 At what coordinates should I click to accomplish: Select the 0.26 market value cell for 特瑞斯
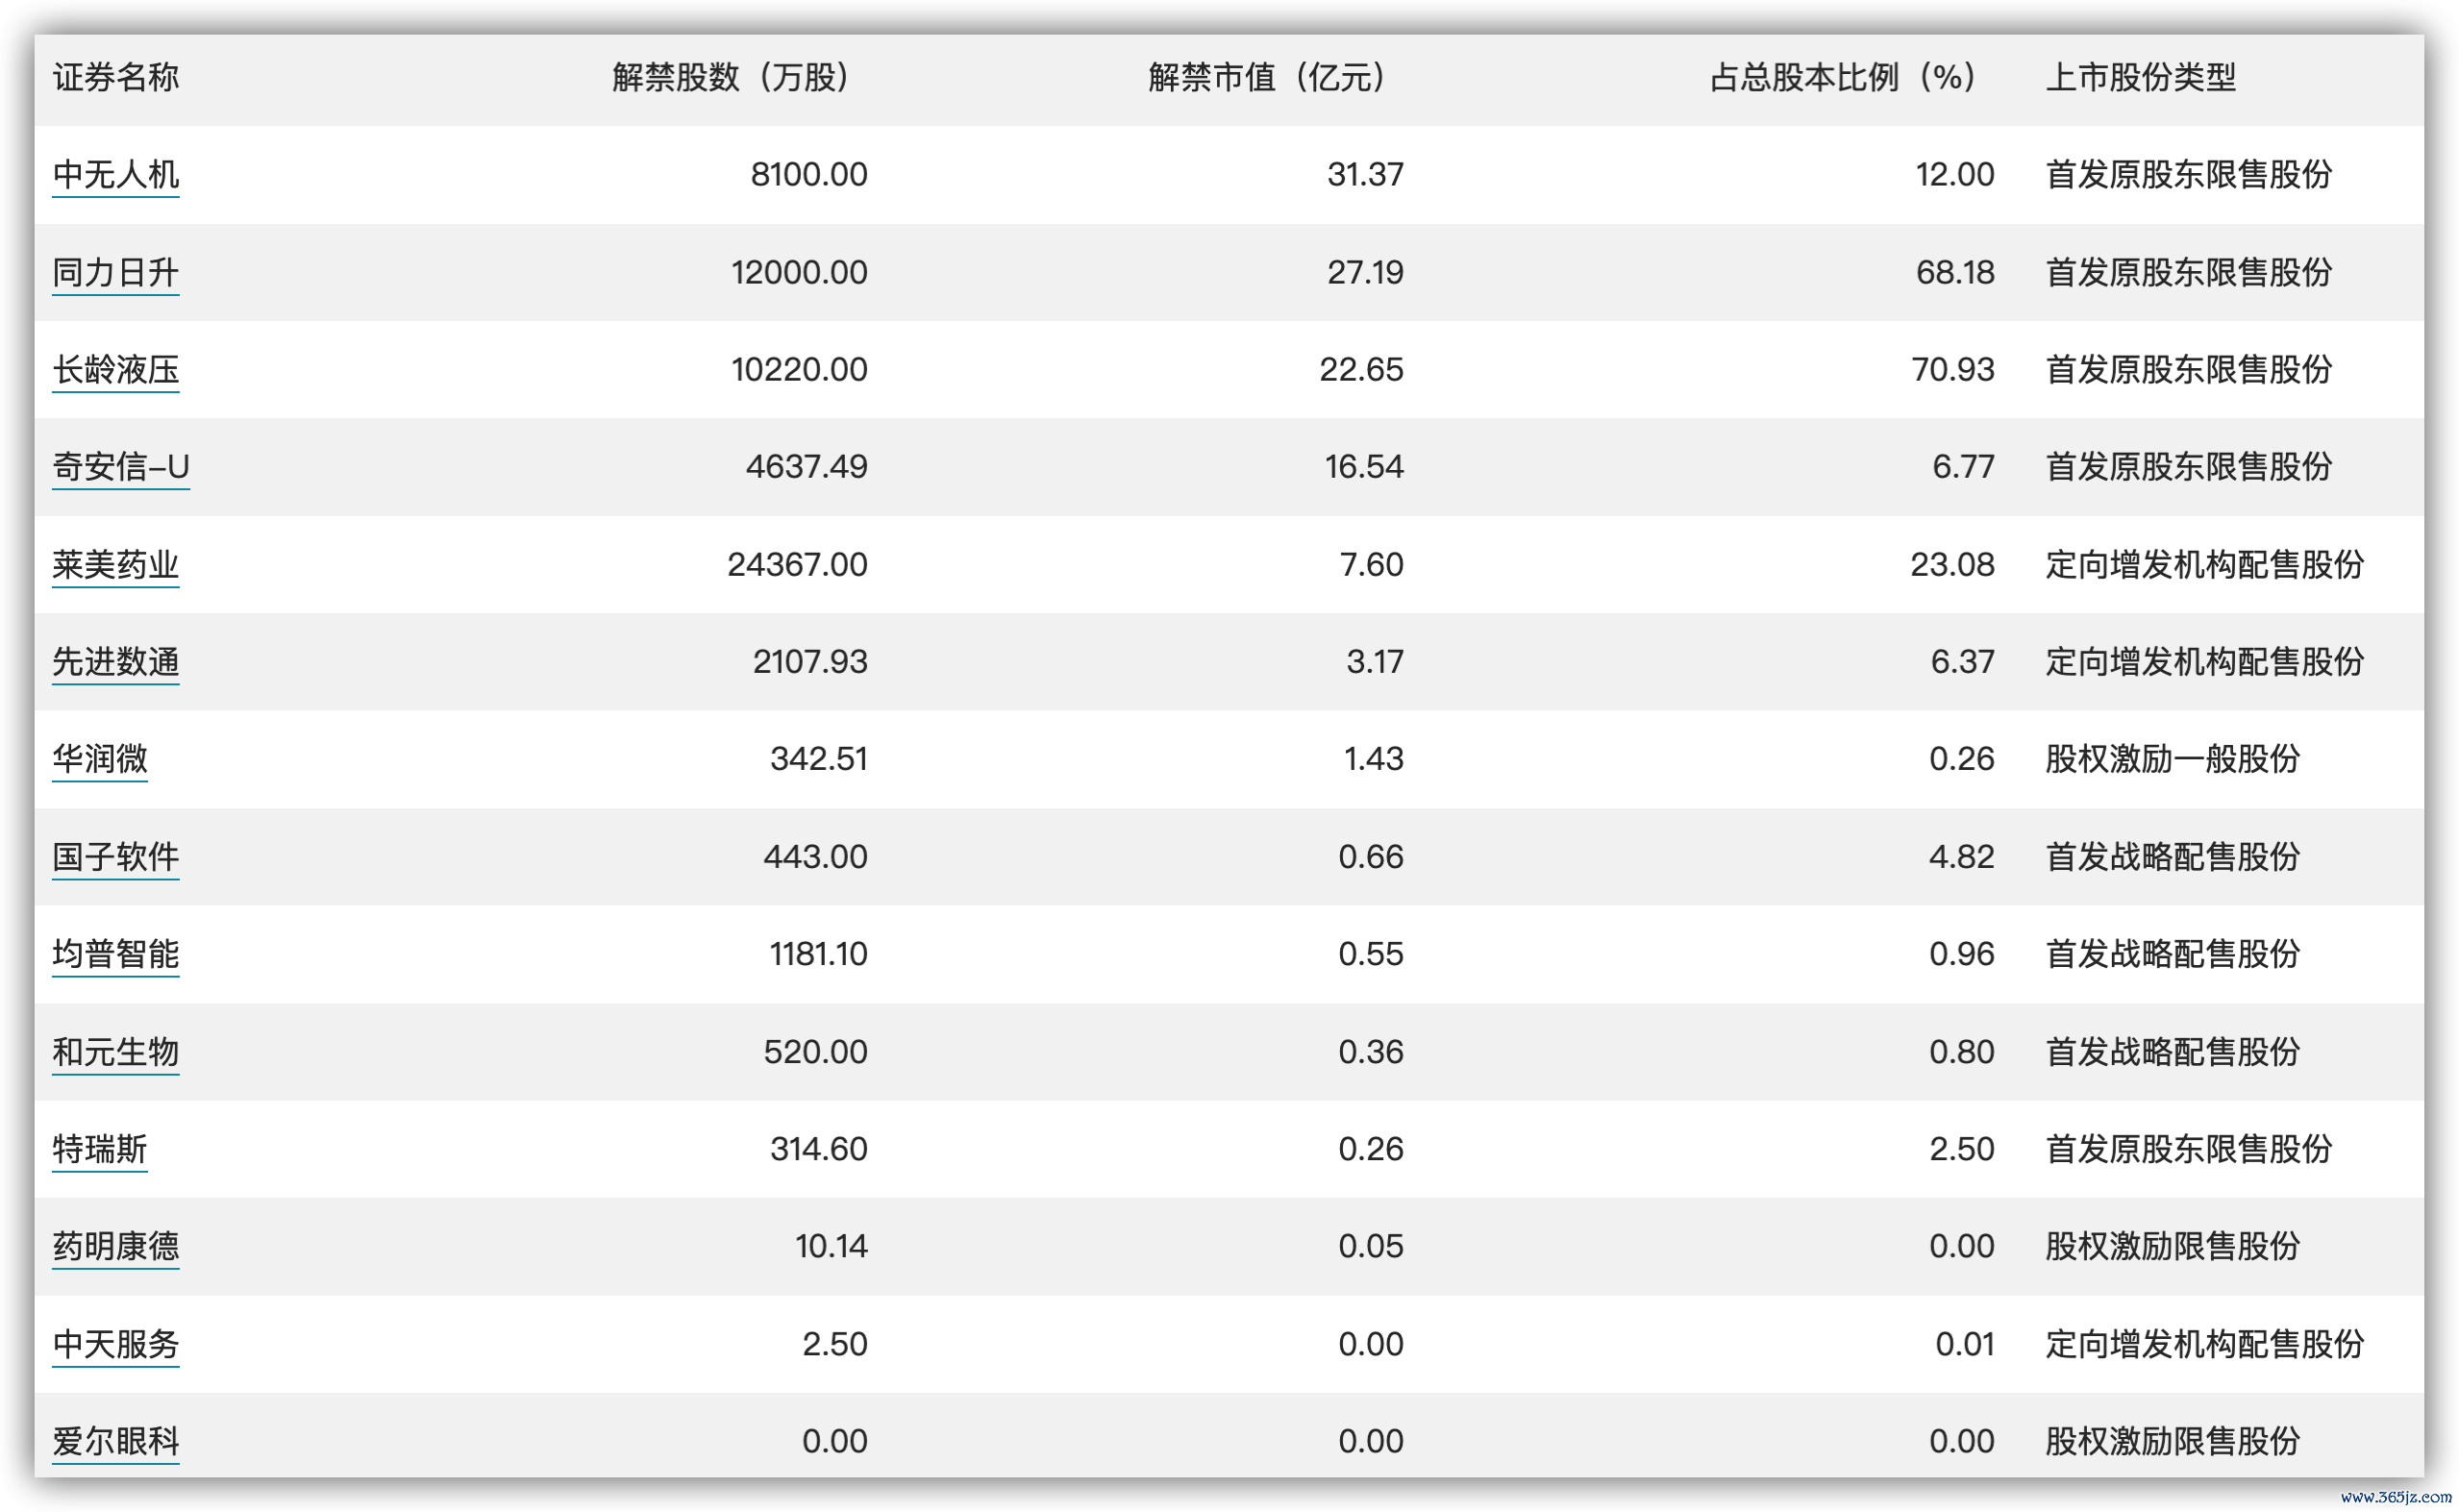[1371, 1149]
